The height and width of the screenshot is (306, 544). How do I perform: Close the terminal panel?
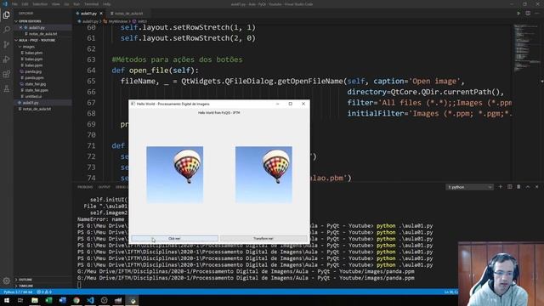coord(536,187)
